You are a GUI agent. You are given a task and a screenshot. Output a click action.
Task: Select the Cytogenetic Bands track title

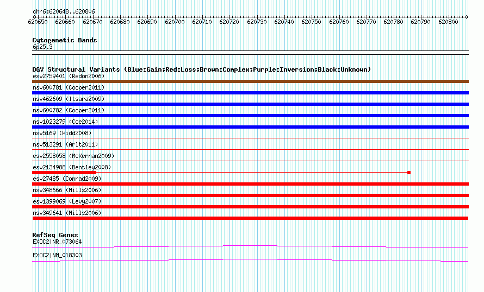click(65, 40)
